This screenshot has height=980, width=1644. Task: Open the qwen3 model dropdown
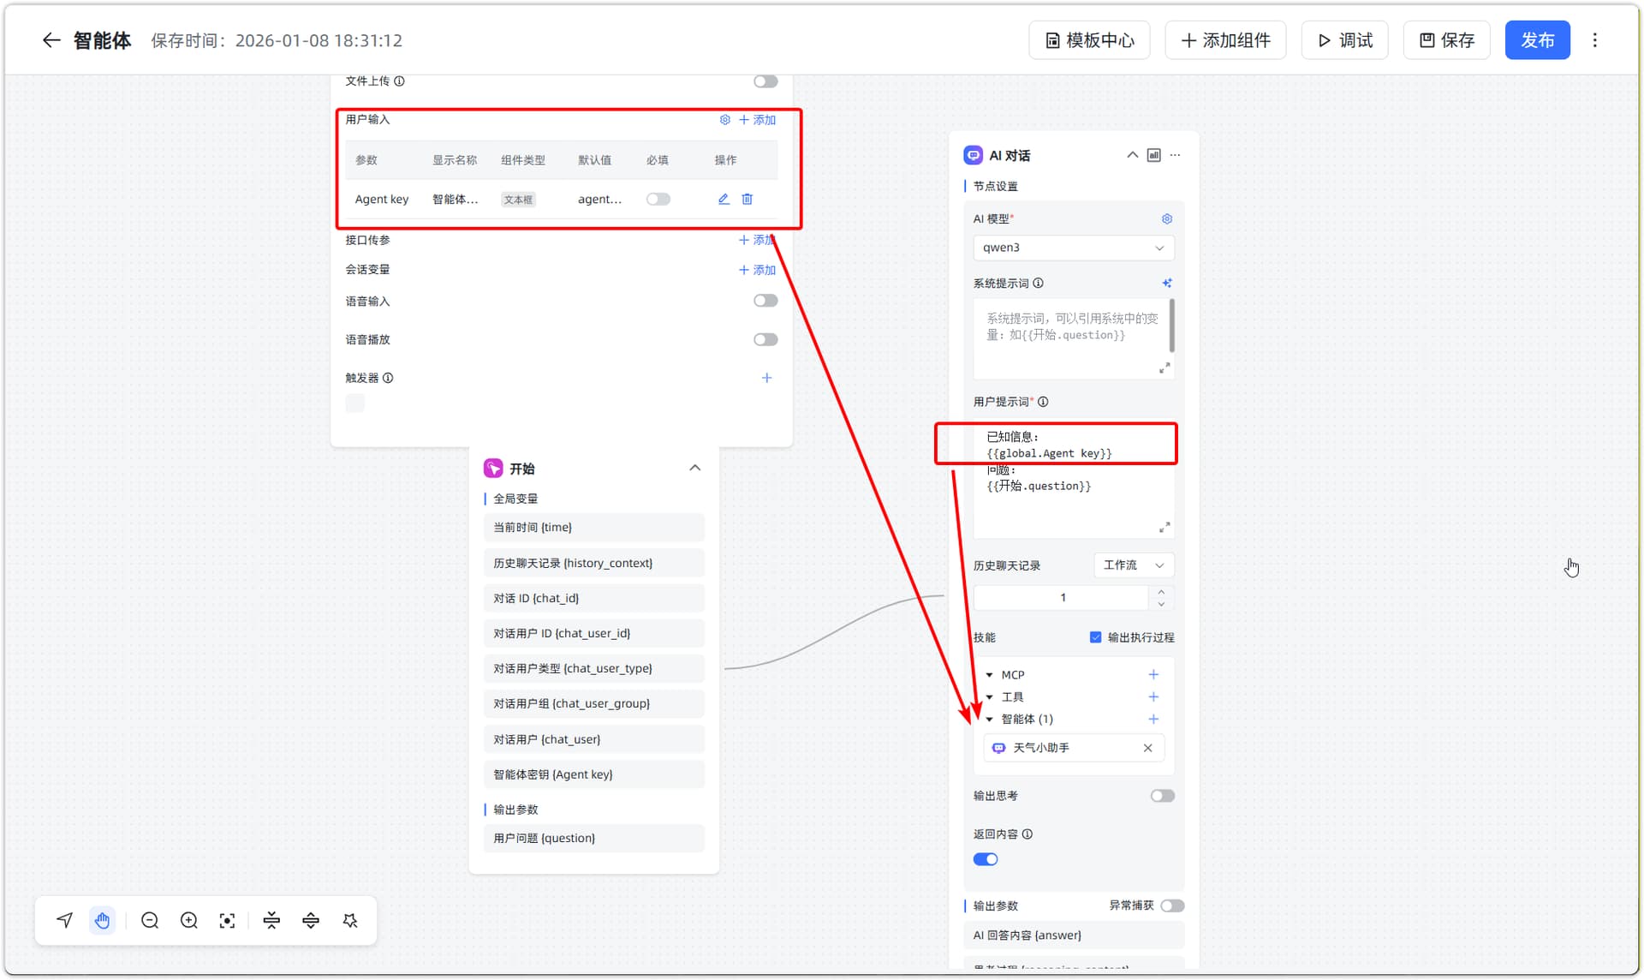pyautogui.click(x=1073, y=248)
